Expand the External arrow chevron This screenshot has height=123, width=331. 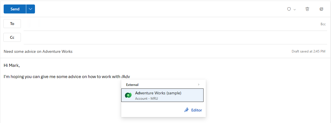[x=198, y=85]
